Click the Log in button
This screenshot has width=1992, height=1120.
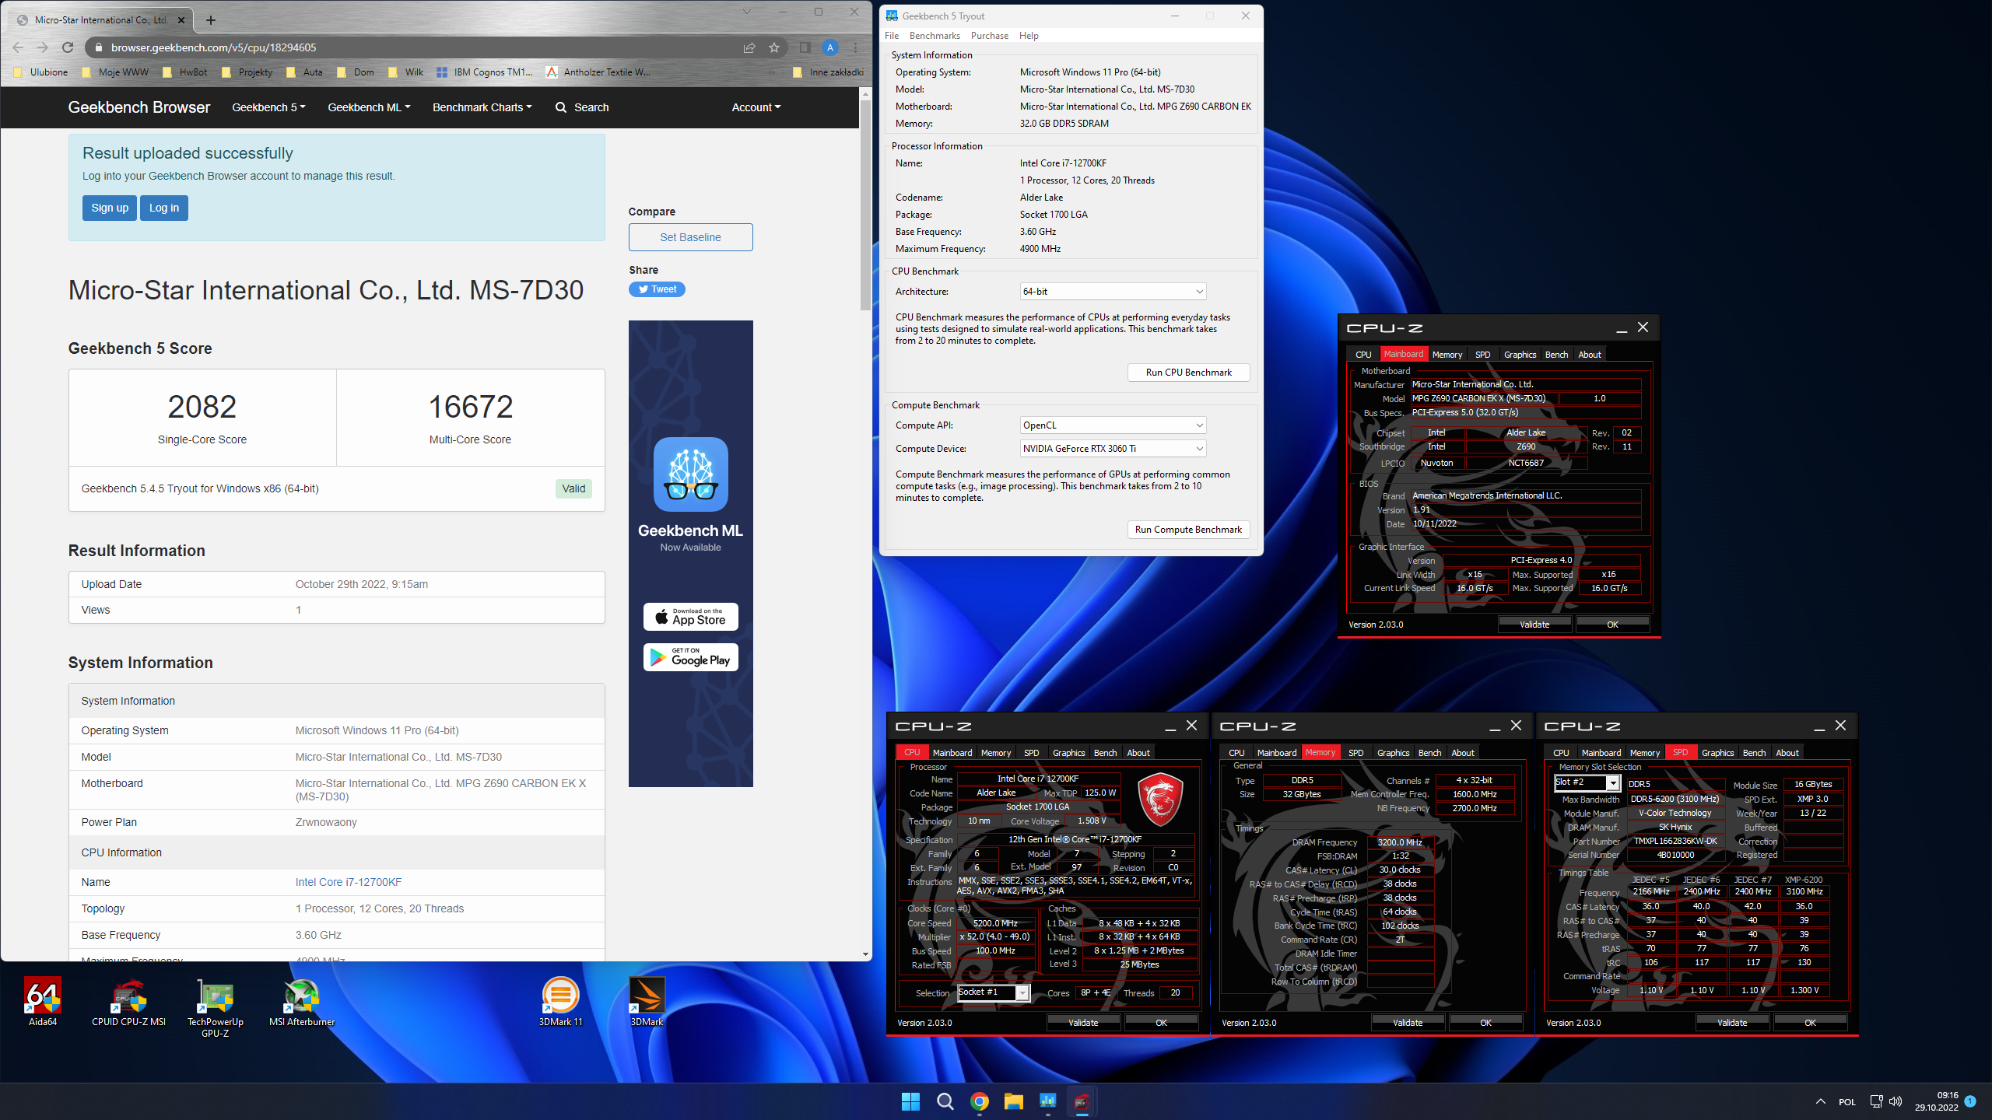(x=164, y=208)
